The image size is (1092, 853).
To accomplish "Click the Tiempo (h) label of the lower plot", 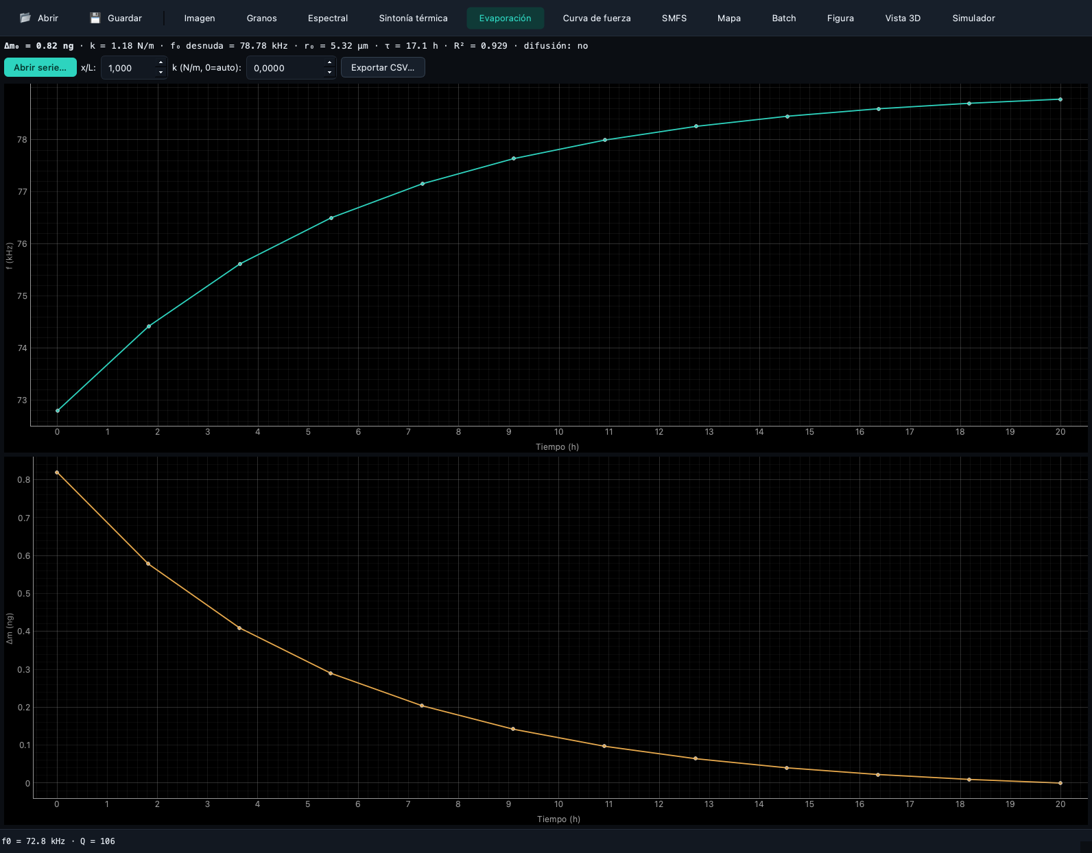I will pyautogui.click(x=558, y=819).
